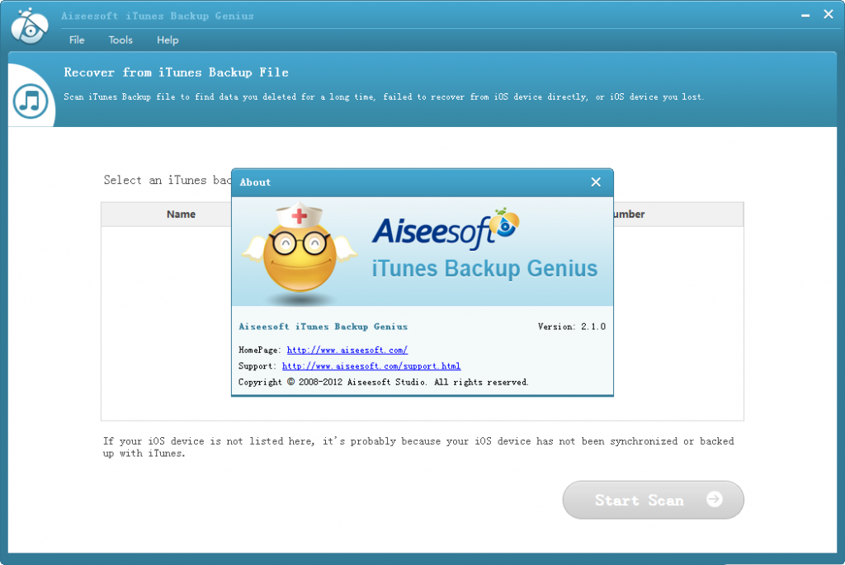Click the Start Scan button
Viewport: 845px width, 565px height.
tap(654, 500)
